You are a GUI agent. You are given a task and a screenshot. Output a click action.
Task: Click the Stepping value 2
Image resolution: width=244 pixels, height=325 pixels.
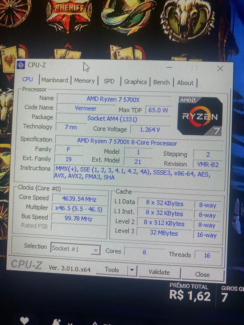click(x=208, y=155)
